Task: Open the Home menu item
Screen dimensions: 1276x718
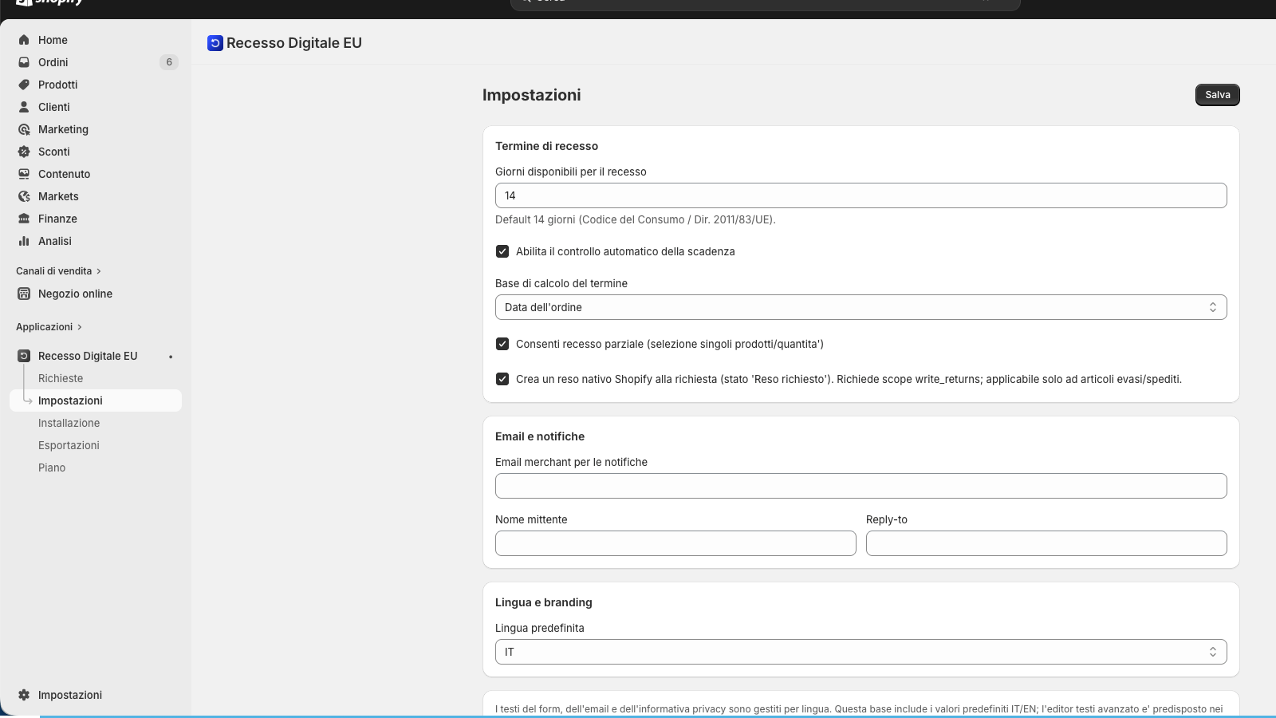Action: (x=96, y=40)
